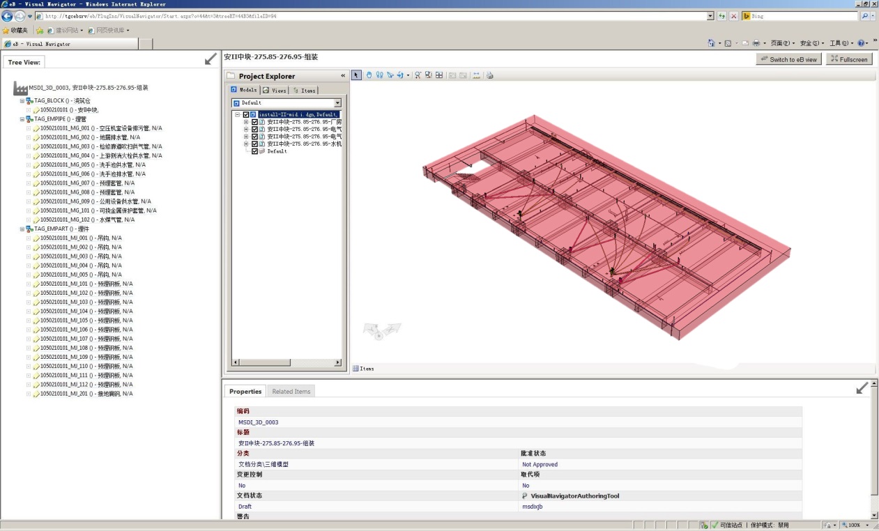The height and width of the screenshot is (531, 879).
Task: Click the Zoom magnifier tool
Action: [x=418, y=75]
